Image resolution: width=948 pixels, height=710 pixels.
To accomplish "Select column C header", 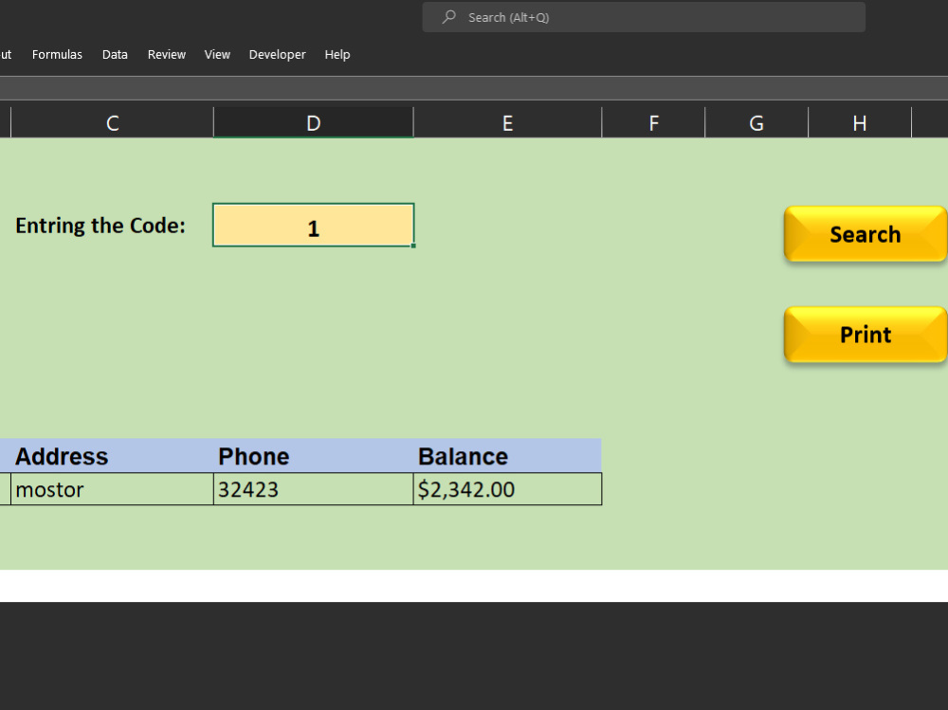I will coord(113,123).
